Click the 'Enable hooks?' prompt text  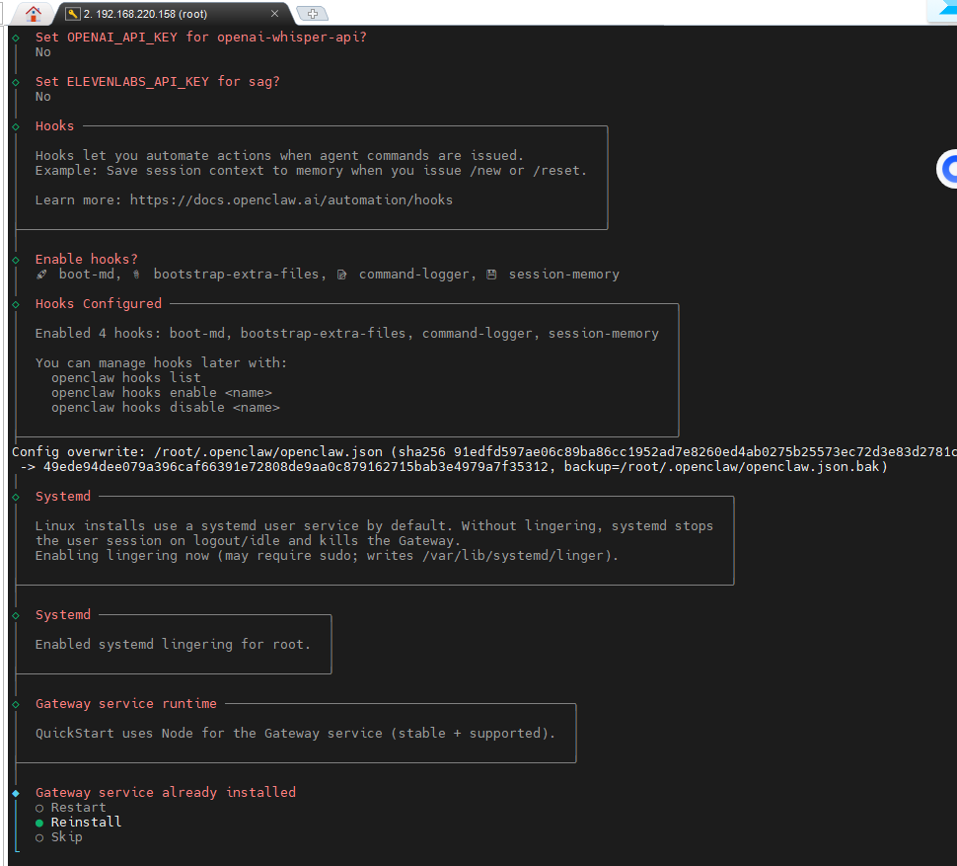pyautogui.click(x=87, y=259)
